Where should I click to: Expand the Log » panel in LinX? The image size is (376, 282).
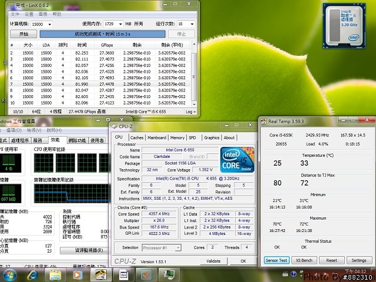tap(190, 112)
